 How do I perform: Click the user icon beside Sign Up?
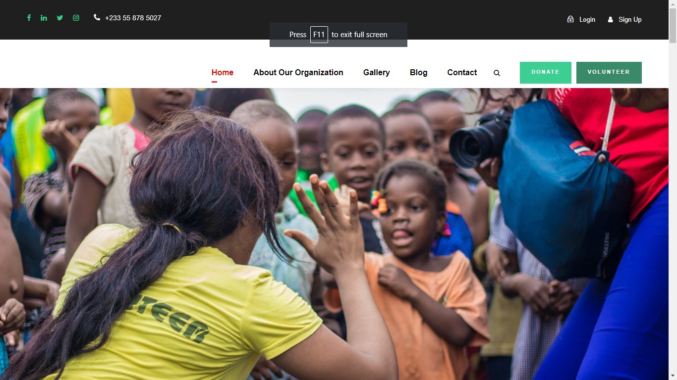pyautogui.click(x=610, y=20)
